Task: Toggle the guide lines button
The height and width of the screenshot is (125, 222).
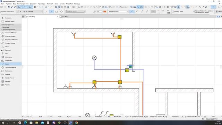Action: (x=19, y=7)
